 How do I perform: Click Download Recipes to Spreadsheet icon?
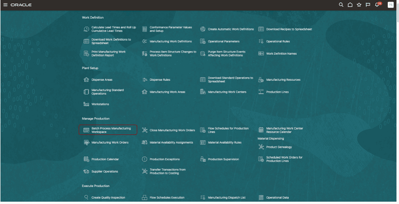(x=261, y=29)
